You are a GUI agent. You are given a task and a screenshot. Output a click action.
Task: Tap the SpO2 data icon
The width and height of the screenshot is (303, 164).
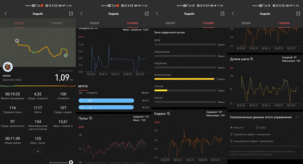click(257, 128)
